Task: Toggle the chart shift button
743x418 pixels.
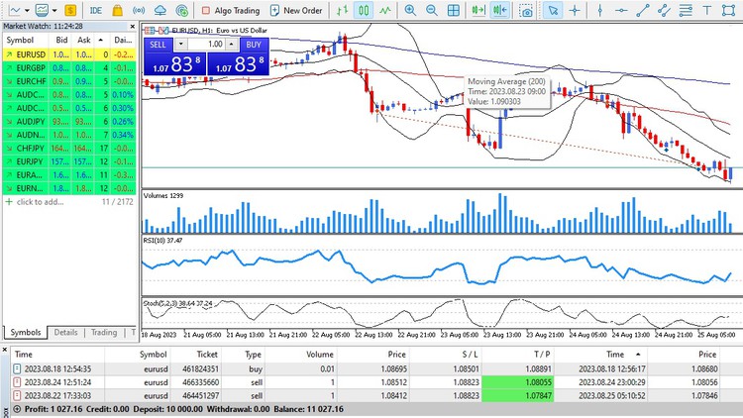Action: point(500,10)
